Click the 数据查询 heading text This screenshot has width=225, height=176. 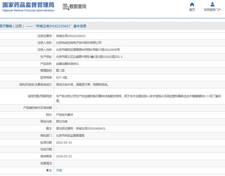point(78,6)
